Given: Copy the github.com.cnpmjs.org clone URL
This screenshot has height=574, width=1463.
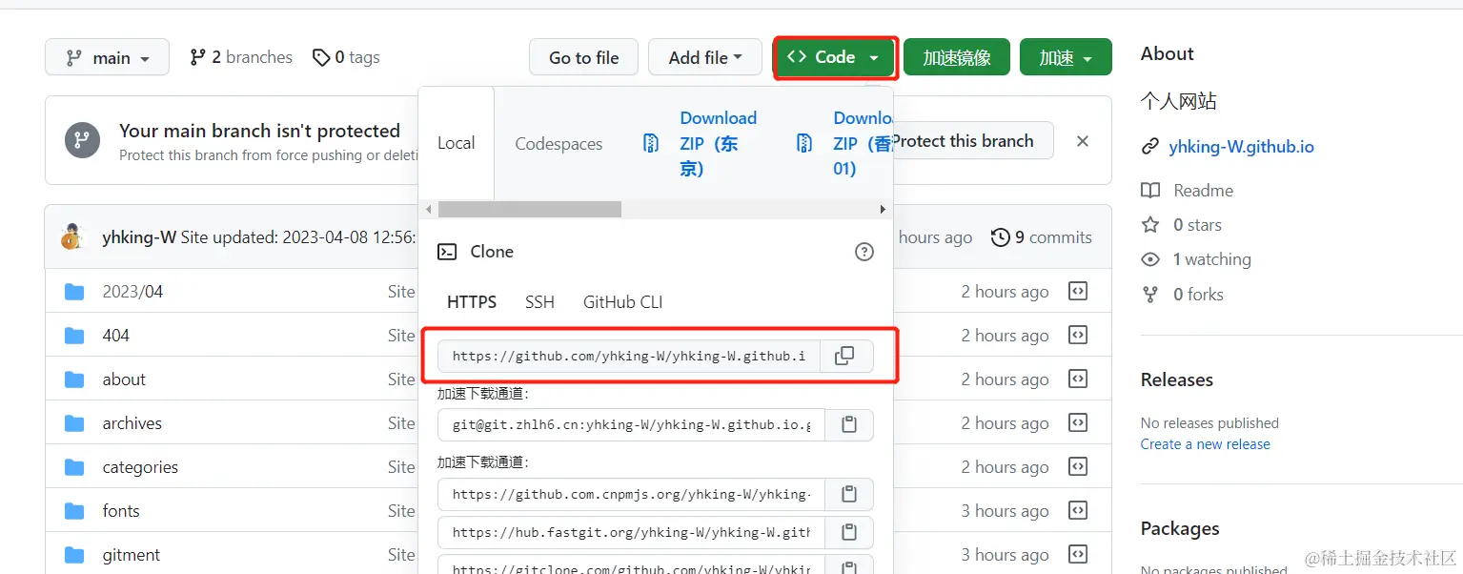Looking at the screenshot, I should pyautogui.click(x=849, y=494).
